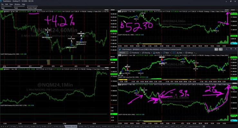Open the Edit menu
Screen dimensions: 238x128
coord(6,4)
